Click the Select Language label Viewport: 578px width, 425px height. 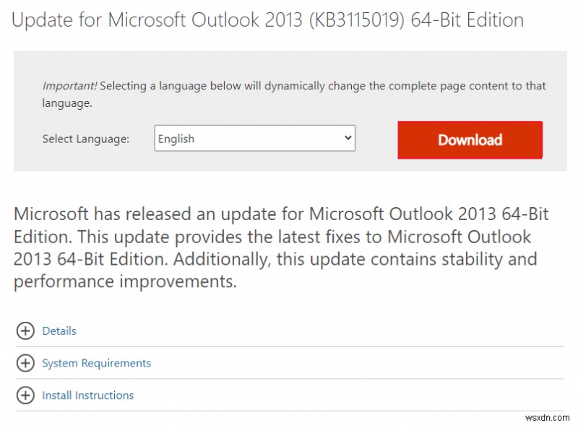coord(86,139)
